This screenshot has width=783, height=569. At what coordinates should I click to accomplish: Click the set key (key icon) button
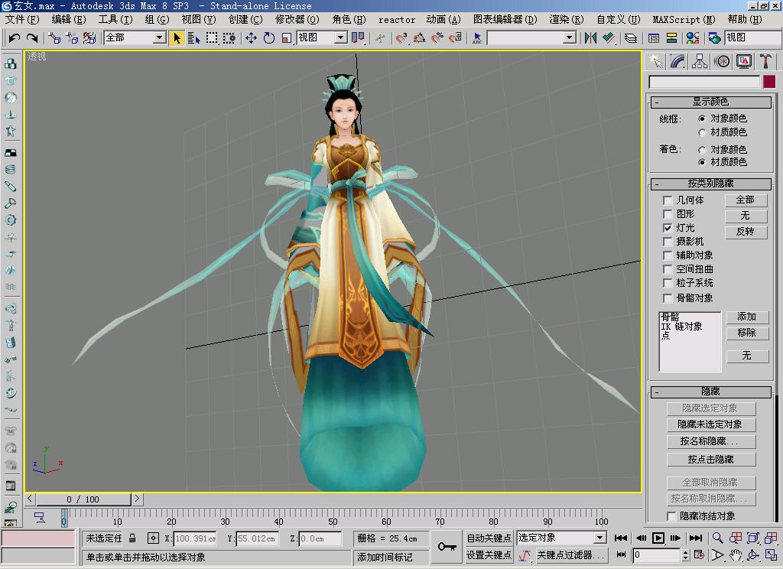[447, 547]
